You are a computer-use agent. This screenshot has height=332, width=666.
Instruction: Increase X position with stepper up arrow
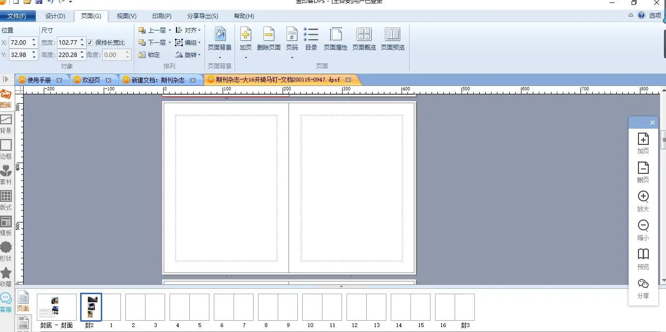pos(34,40)
